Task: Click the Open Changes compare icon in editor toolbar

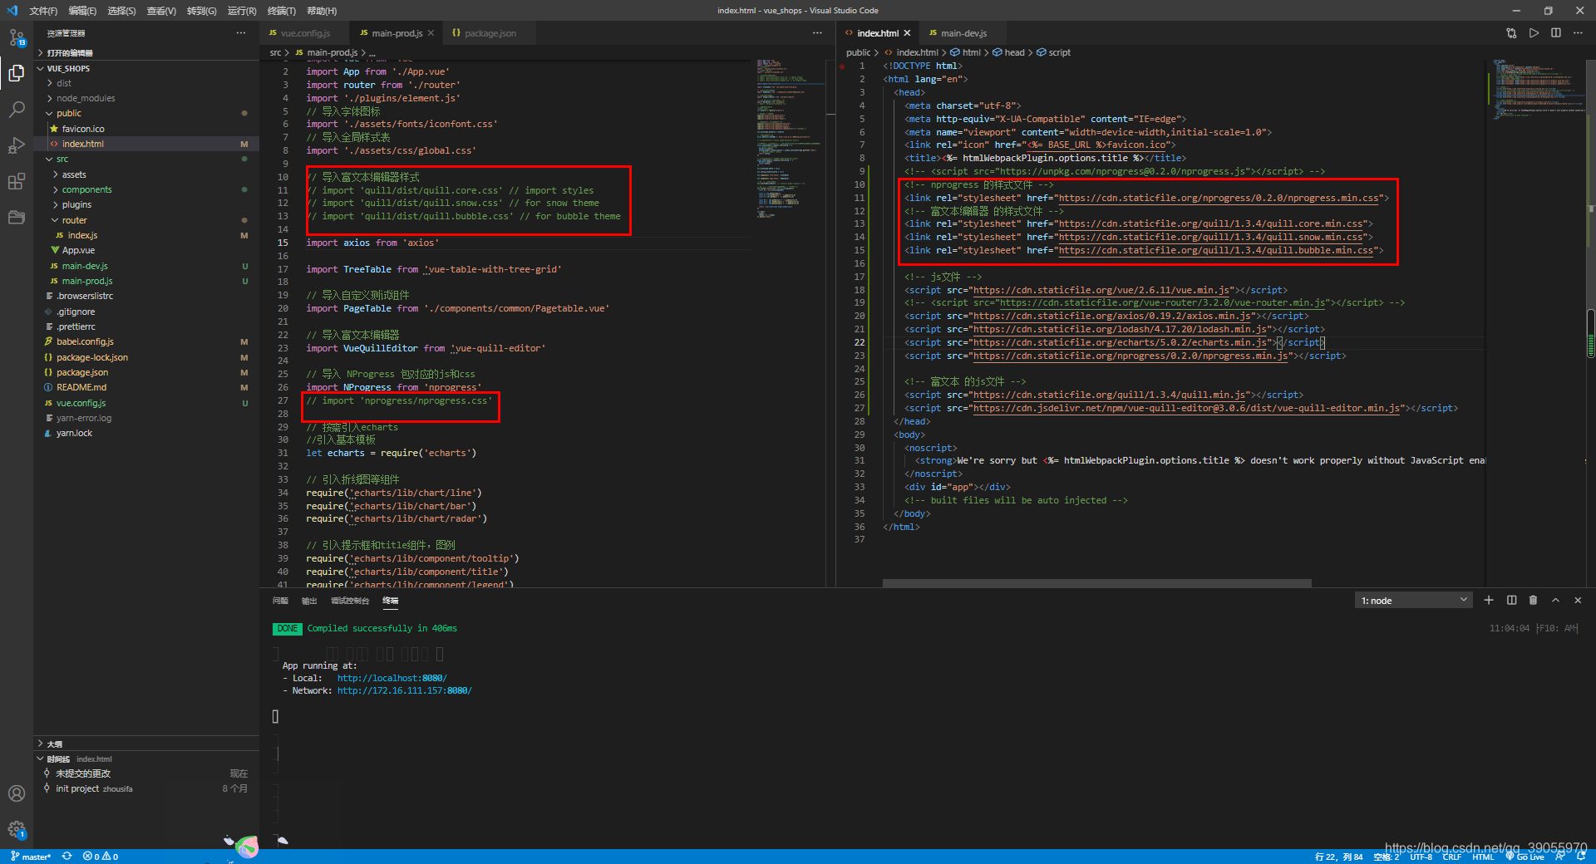Action: point(1511,33)
